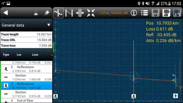Sort by the Loc column header
Image resolution: width=183 pixels, height=103 pixels.
(x=19, y=55)
